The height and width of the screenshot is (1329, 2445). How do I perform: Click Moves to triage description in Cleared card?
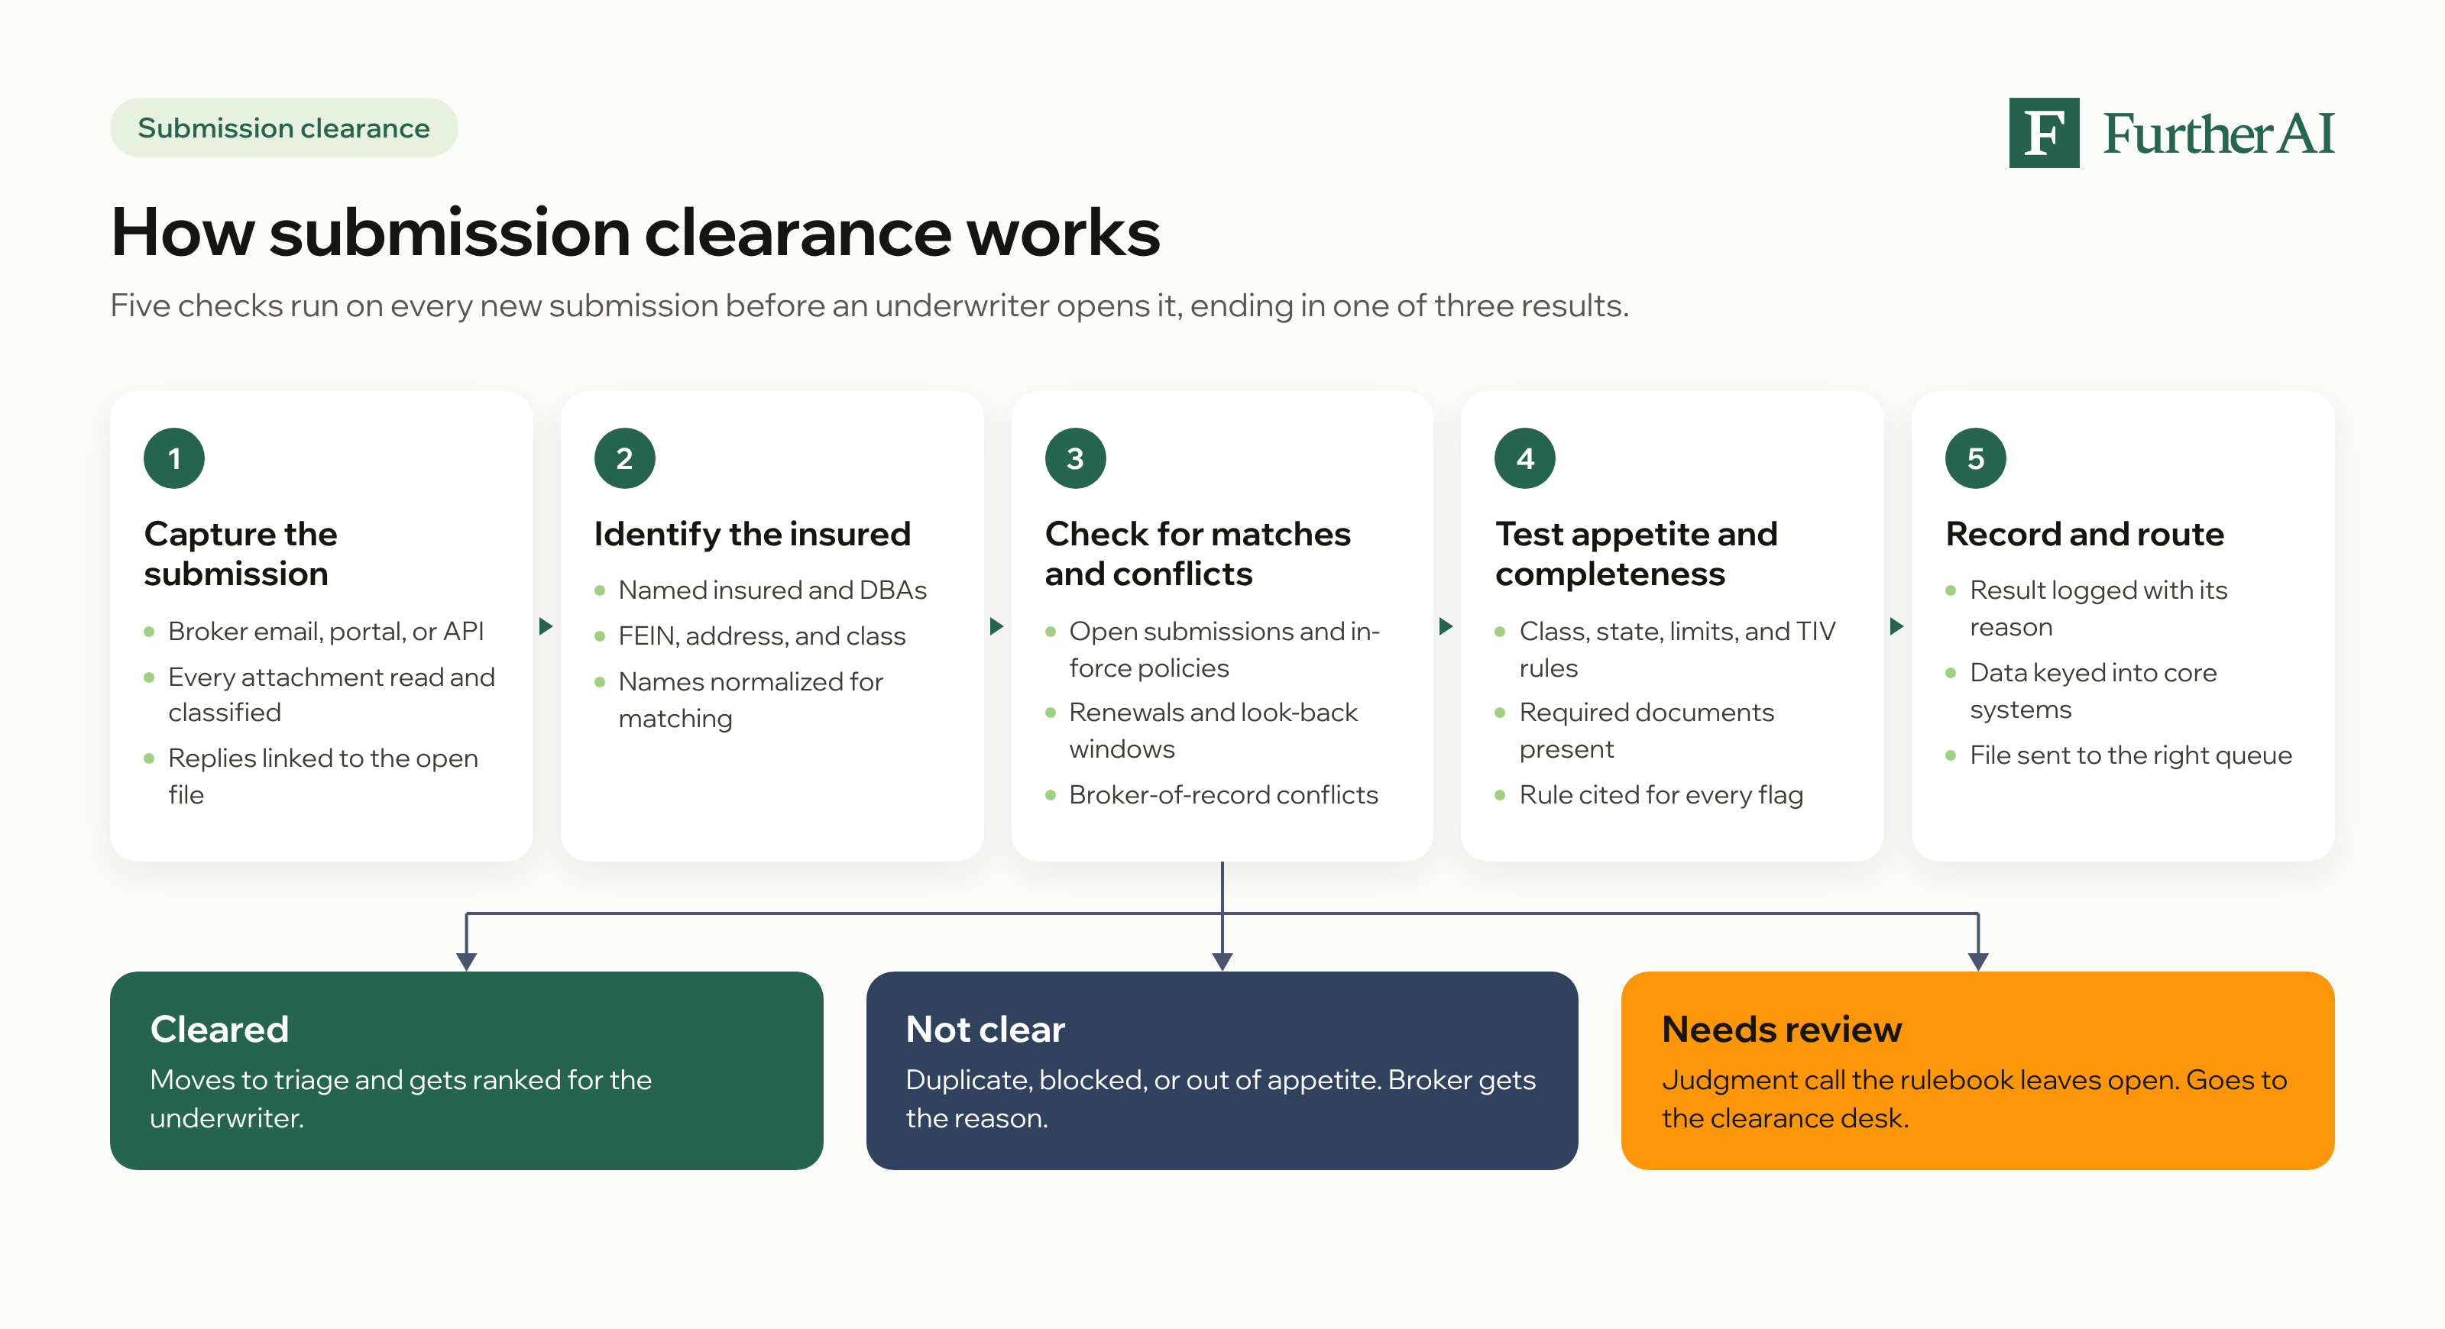coord(400,1098)
